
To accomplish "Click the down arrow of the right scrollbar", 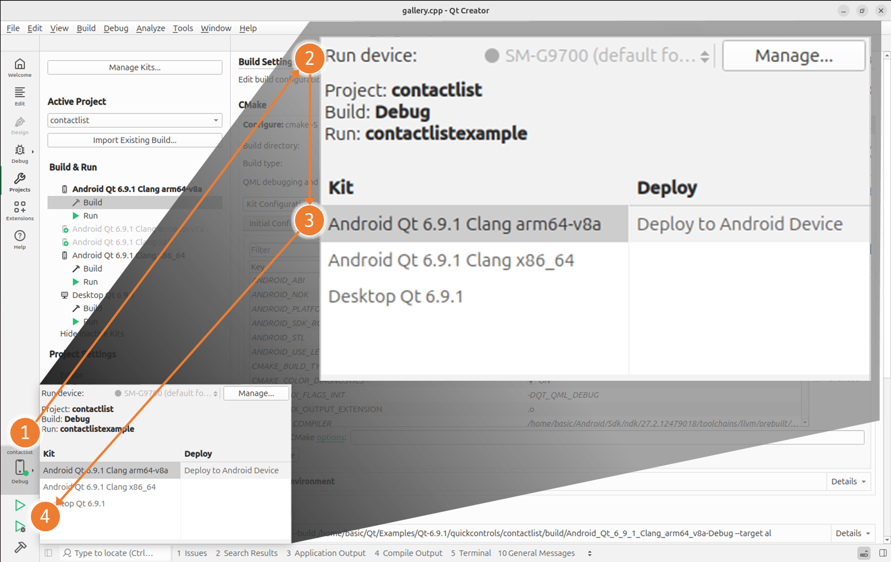I will click(x=886, y=539).
